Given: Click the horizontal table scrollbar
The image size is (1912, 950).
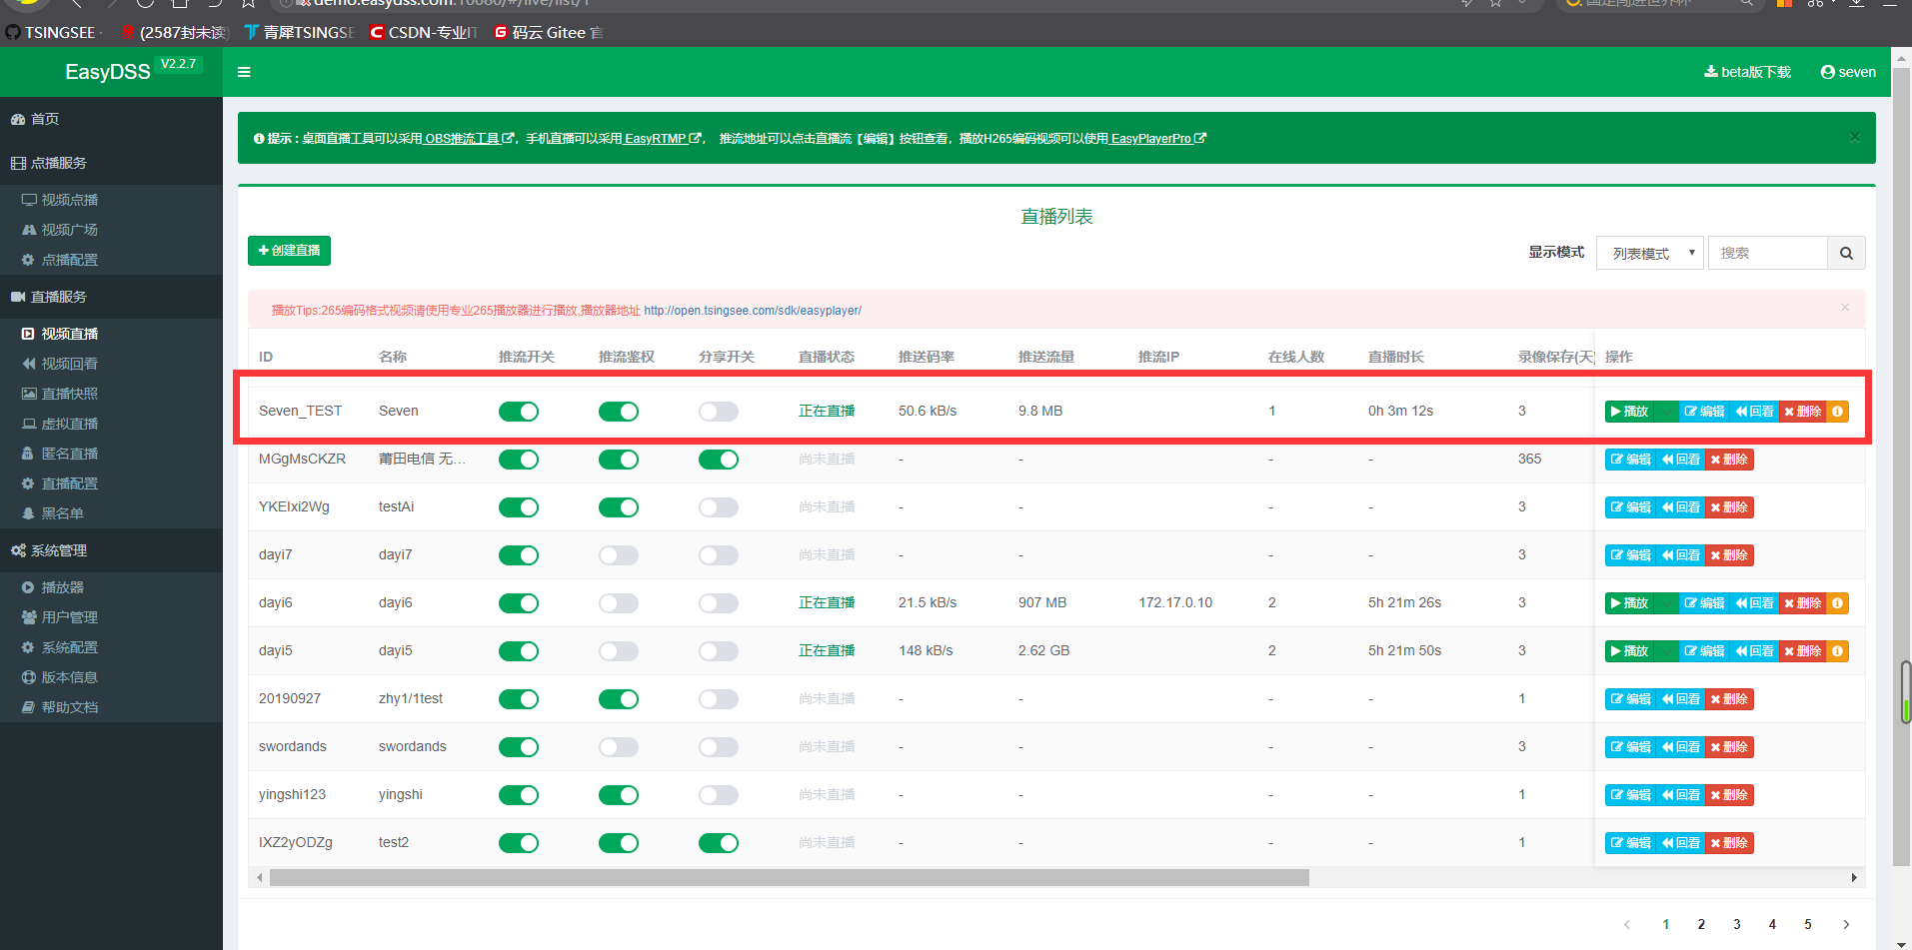Looking at the screenshot, I should pos(790,877).
